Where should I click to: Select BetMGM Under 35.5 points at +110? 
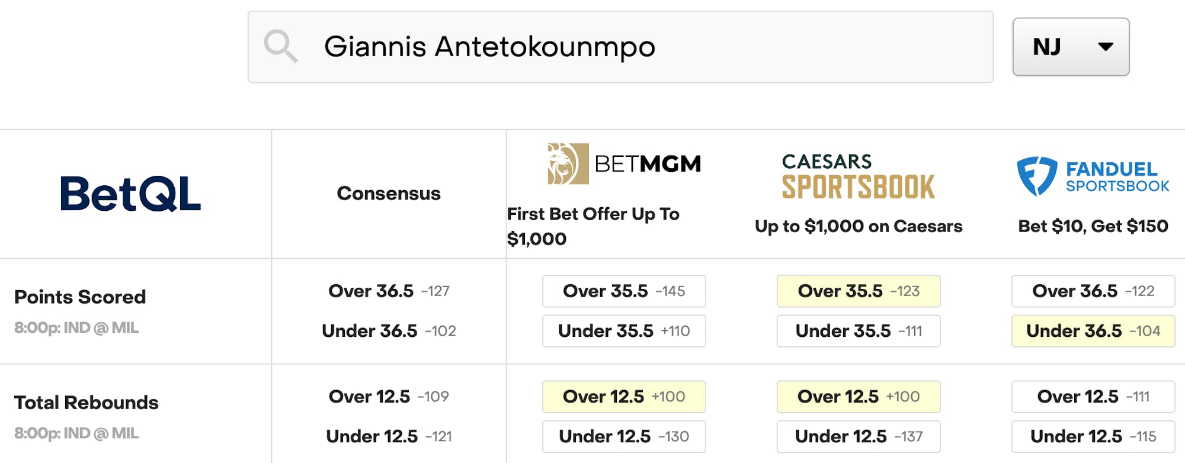(x=624, y=331)
